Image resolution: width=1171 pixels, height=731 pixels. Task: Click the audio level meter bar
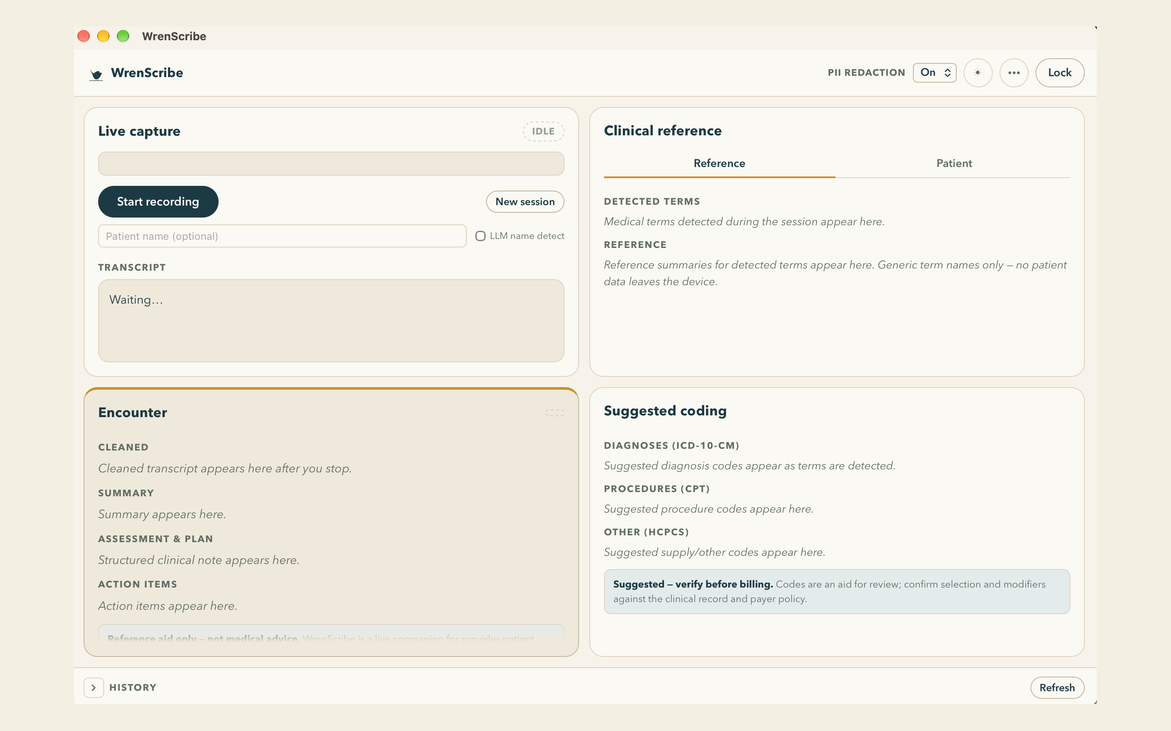[x=331, y=164]
